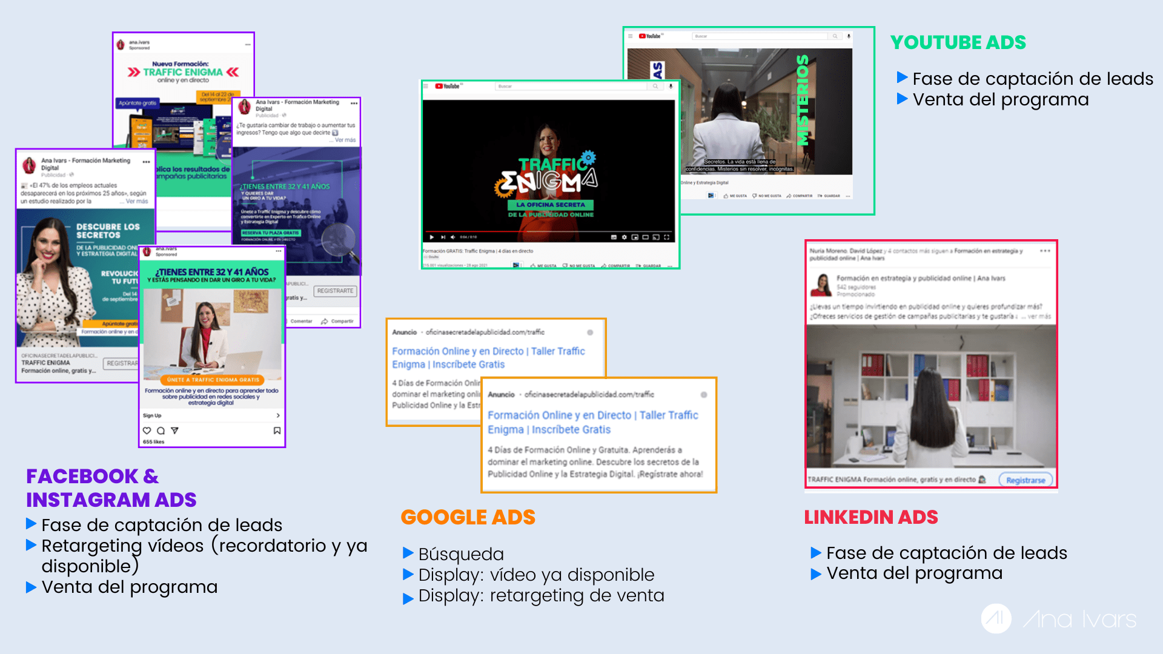Click gray info dot on back Google ad

pyautogui.click(x=590, y=332)
